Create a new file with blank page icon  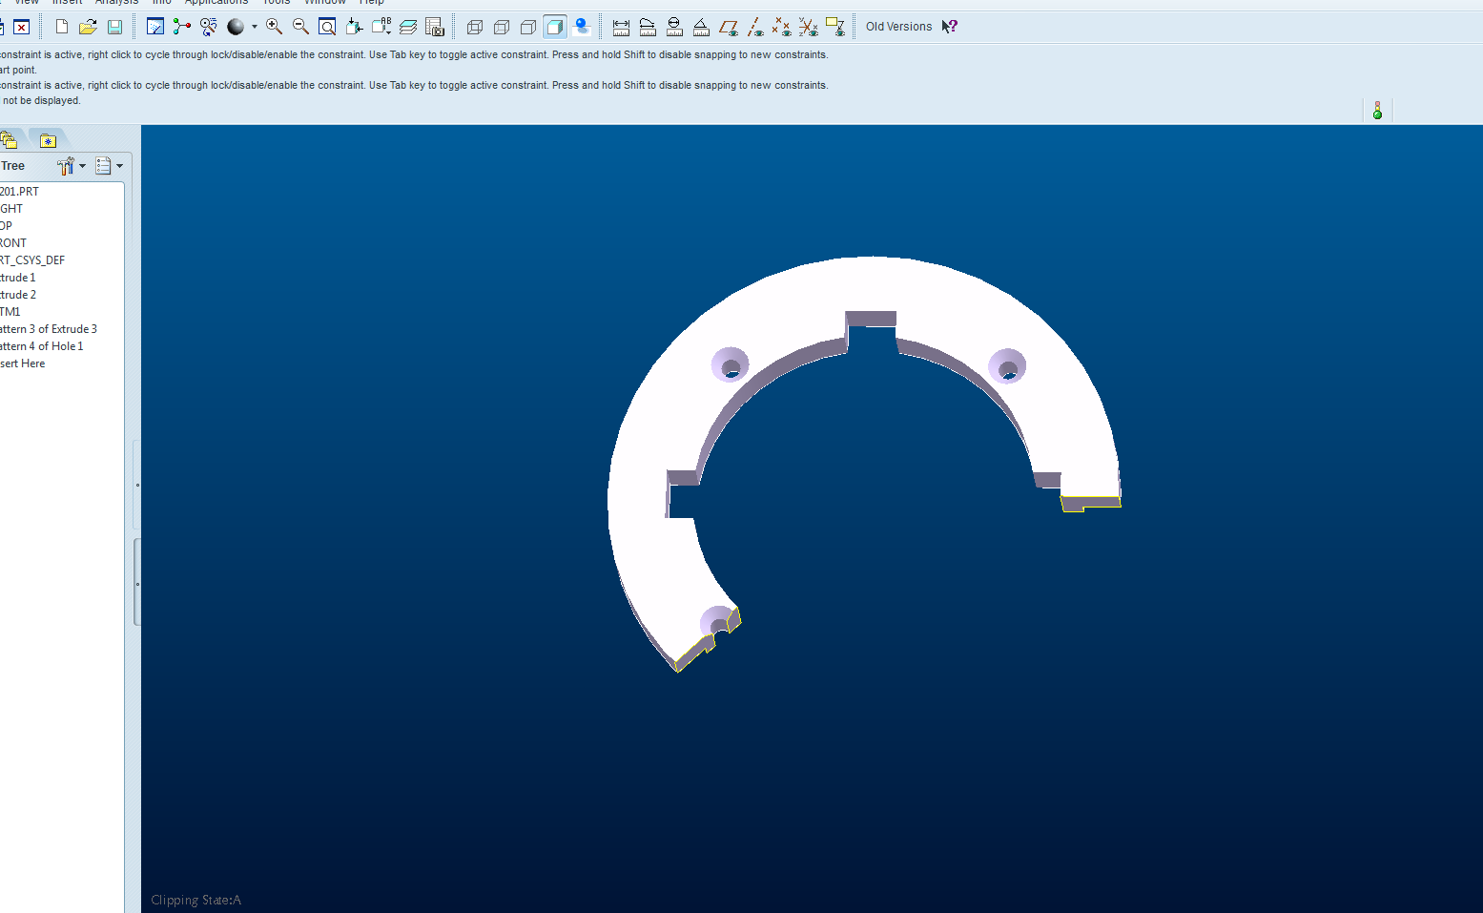click(62, 27)
